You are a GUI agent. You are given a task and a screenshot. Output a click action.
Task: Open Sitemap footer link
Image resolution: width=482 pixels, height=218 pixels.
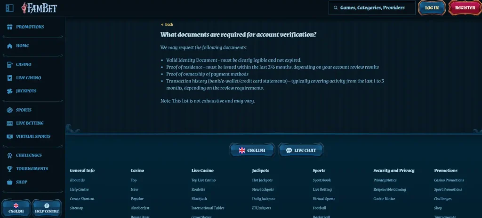point(76,208)
